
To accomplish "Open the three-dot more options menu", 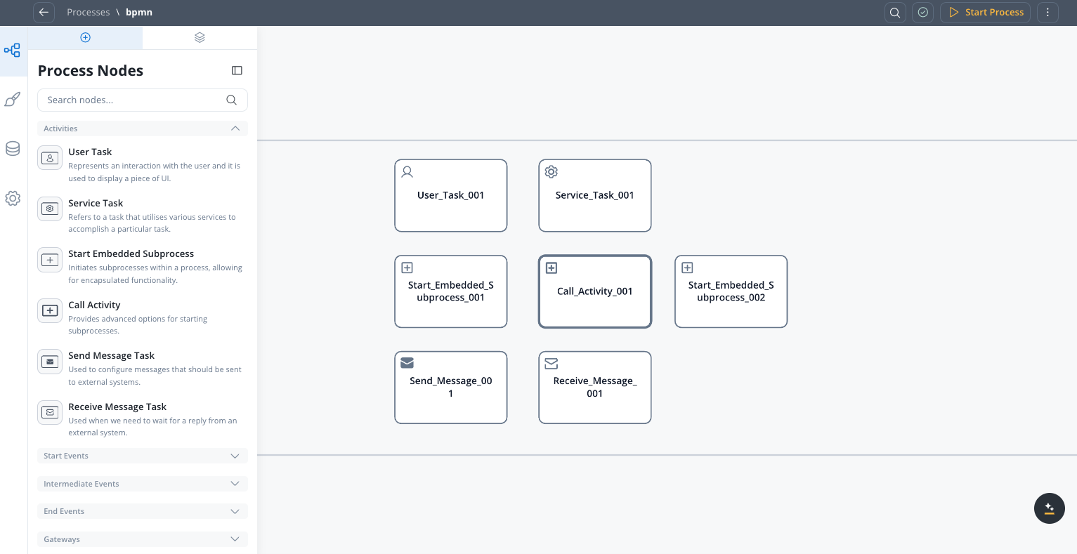I will pyautogui.click(x=1047, y=12).
